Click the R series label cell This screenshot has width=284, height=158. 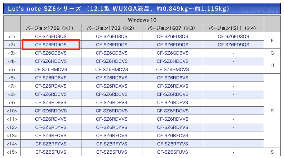272,111
